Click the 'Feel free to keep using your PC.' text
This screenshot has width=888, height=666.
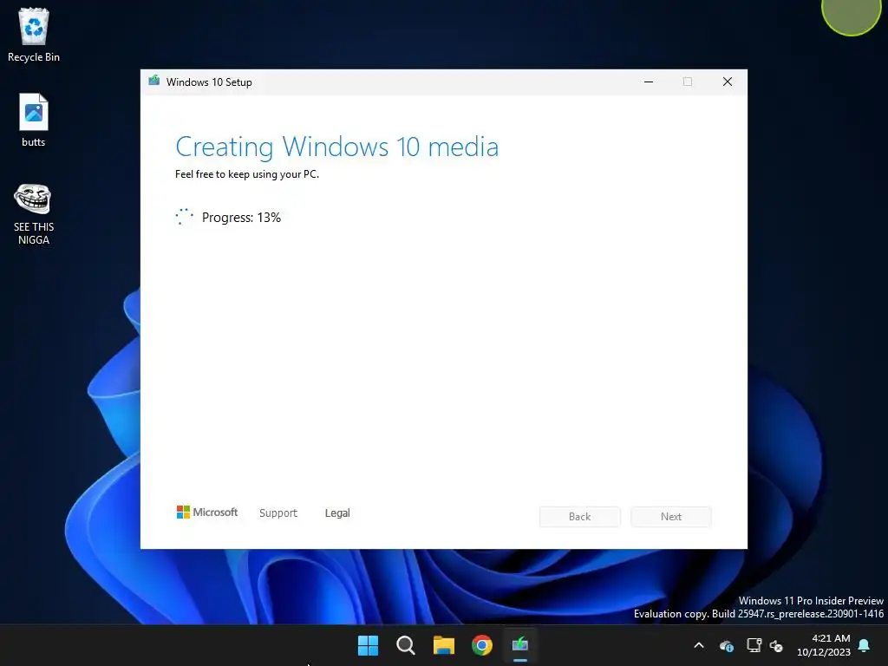[x=247, y=174]
